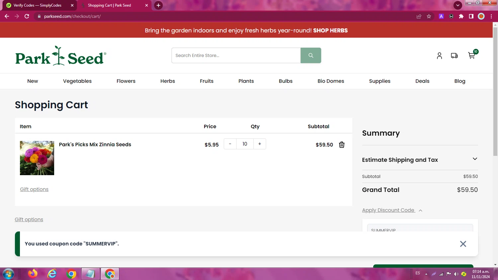Click the address bar URL
Screen dimensions: 498x280
coord(72,16)
